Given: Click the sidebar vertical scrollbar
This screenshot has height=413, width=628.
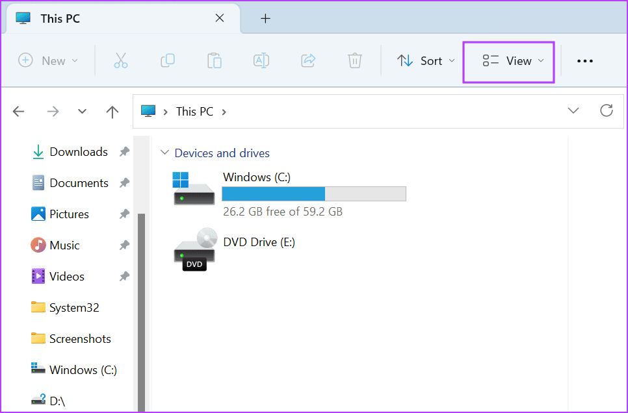Looking at the screenshot, I should coord(141,312).
